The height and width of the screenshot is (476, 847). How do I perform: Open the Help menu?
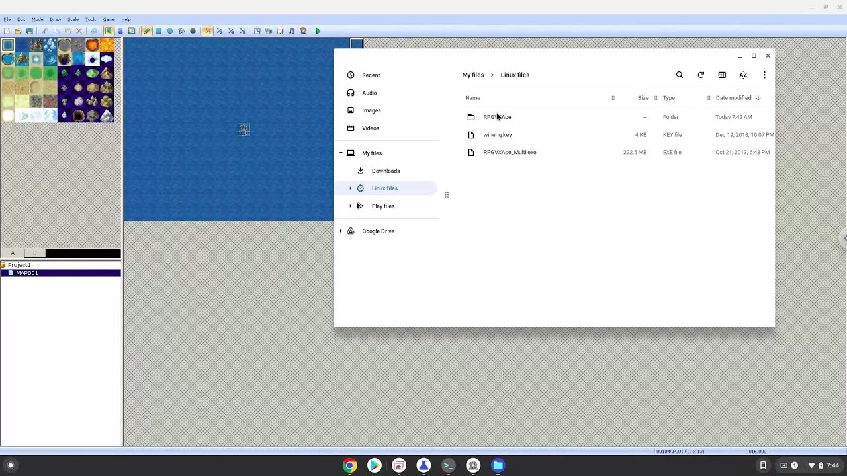(x=126, y=19)
